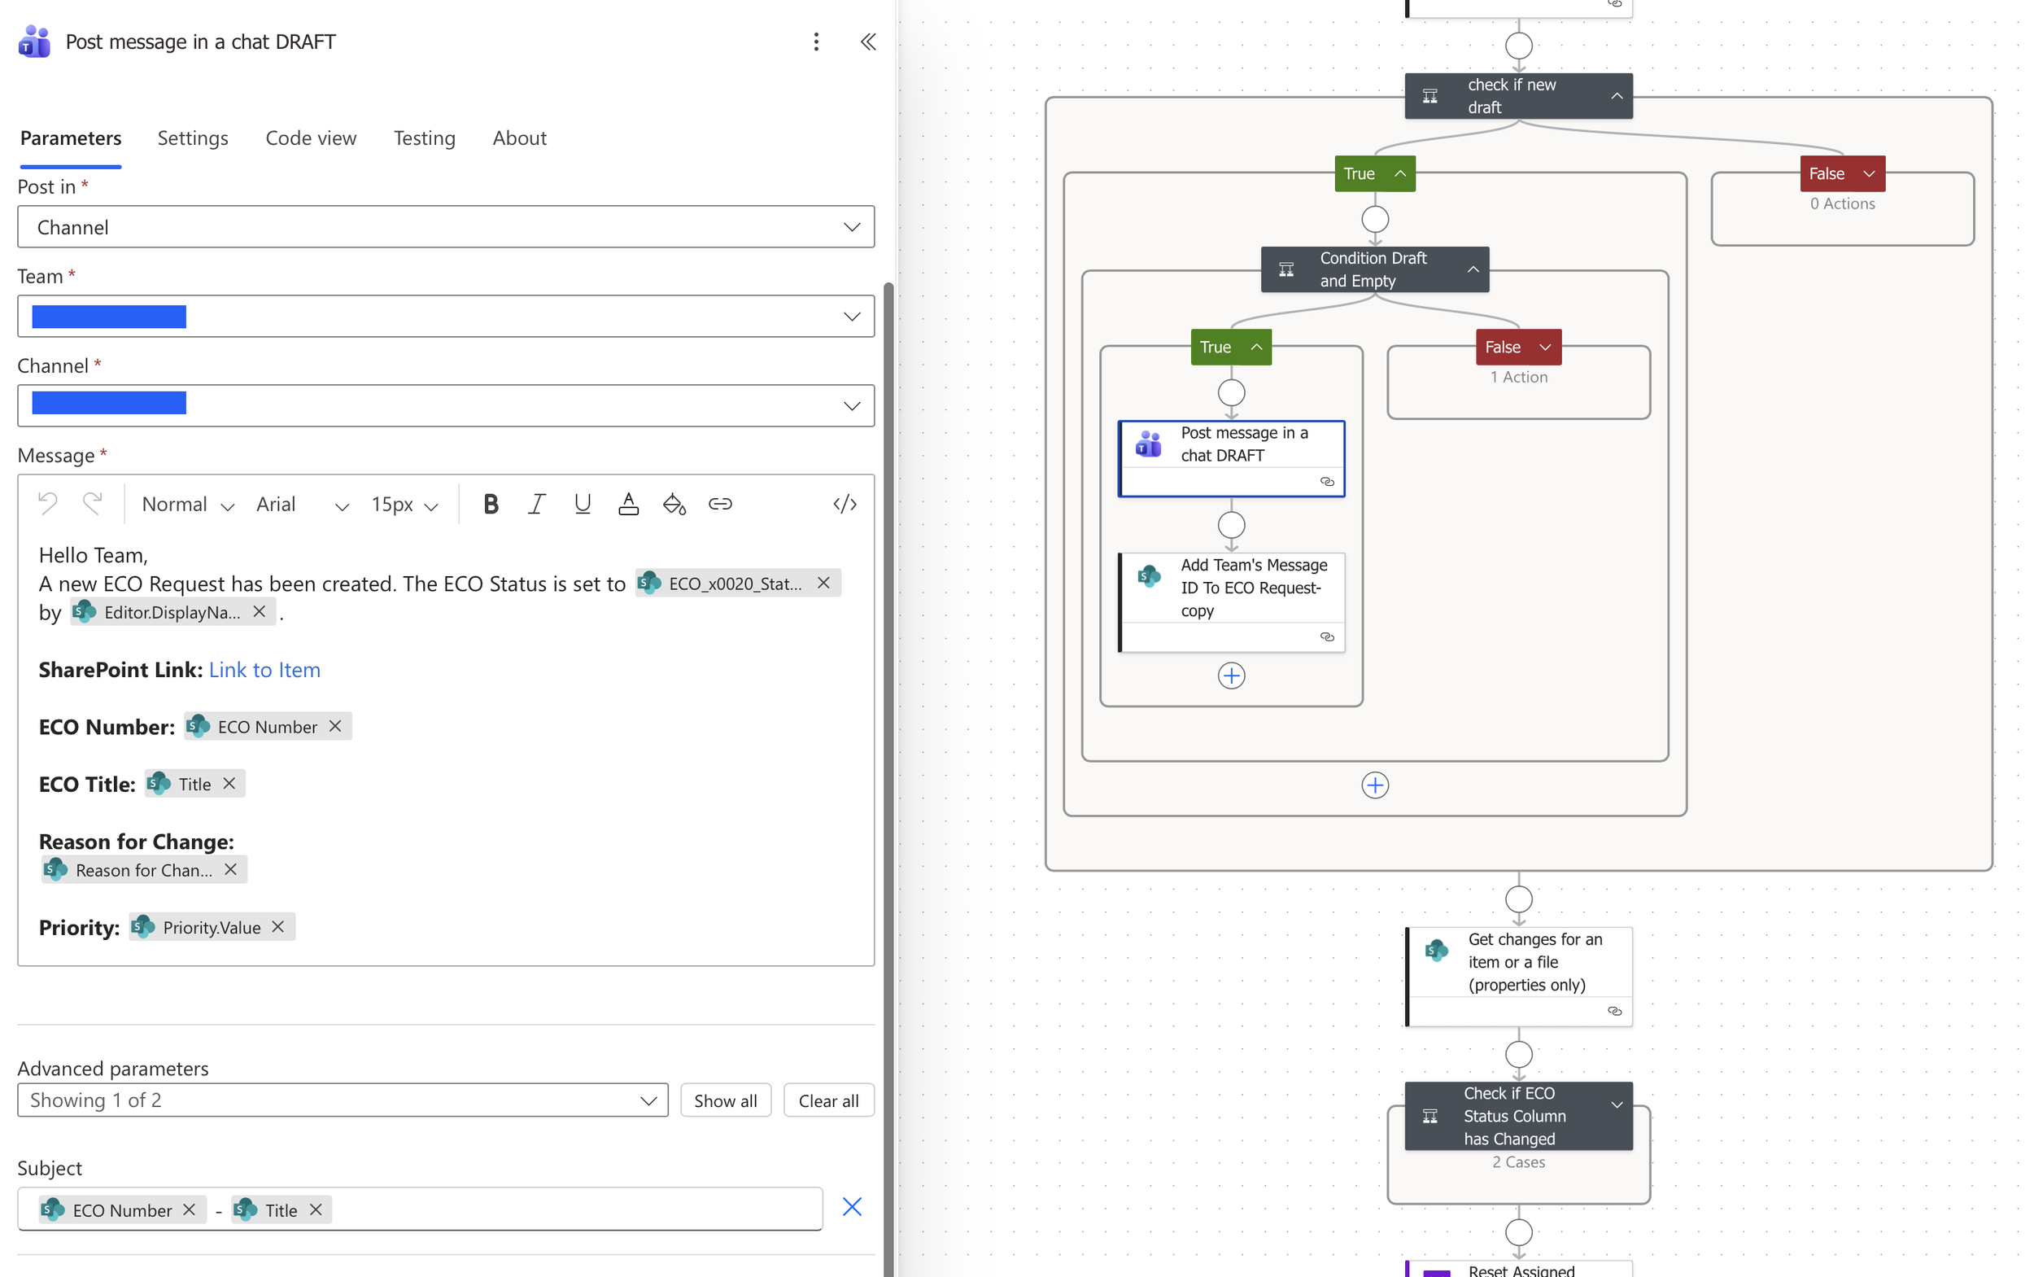Remove the Priority.Value token from message
The image size is (2034, 1277).
point(277,926)
